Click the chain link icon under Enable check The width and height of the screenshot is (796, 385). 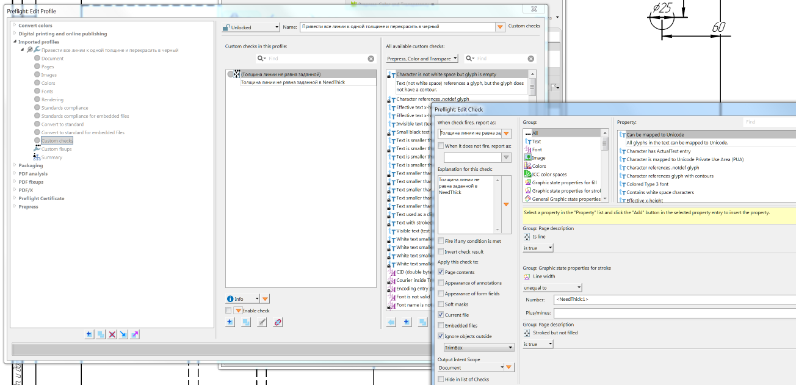pyautogui.click(x=278, y=322)
